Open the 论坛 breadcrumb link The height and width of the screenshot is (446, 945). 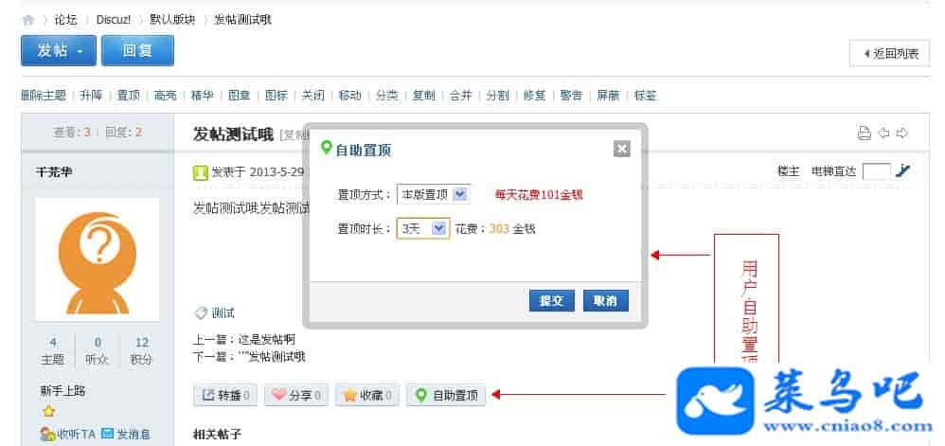pyautogui.click(x=65, y=20)
